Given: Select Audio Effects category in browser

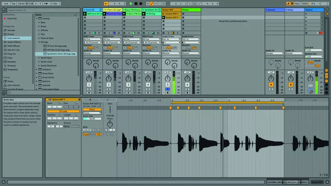Looking at the screenshot, I should [14, 42].
